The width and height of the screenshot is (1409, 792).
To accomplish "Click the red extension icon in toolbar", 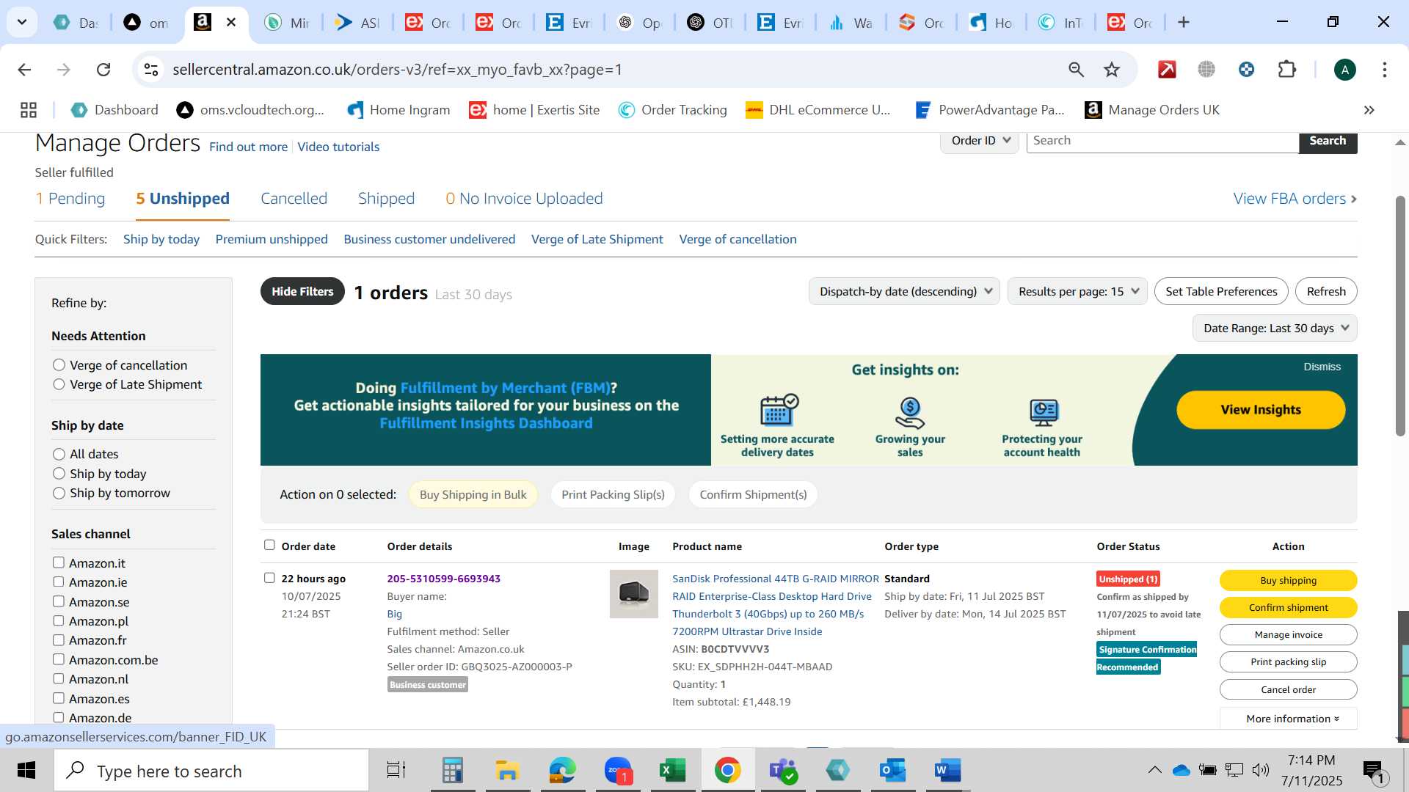I will tap(1167, 70).
